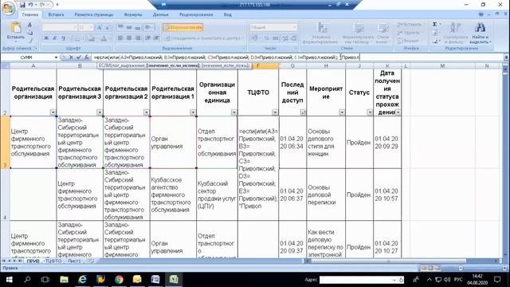The height and width of the screenshot is (287, 510).
Task: Open filter dropdown for Статус column
Action: click(370, 112)
